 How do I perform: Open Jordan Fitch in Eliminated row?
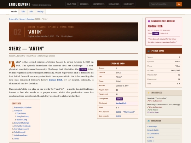coord(121,103)
